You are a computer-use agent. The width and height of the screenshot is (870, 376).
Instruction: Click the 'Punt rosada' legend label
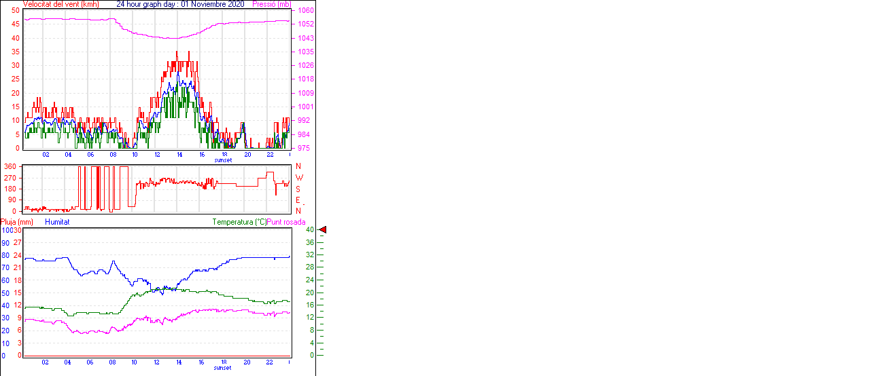point(286,222)
